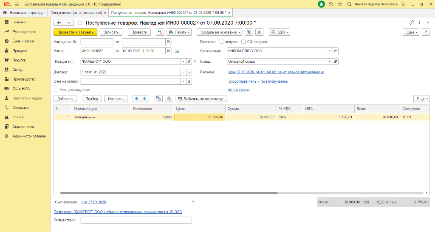The height and width of the screenshot is (232, 435).
Task: Expand the Печать dropdown
Action: point(179,32)
